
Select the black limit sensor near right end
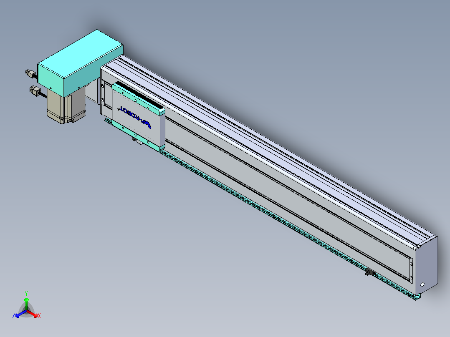pos(370,272)
